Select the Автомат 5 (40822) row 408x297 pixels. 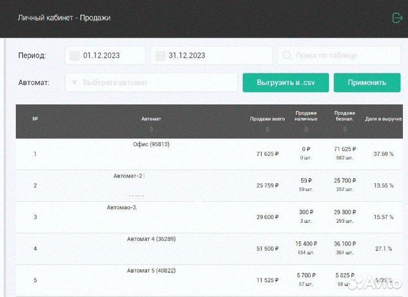tap(151, 280)
